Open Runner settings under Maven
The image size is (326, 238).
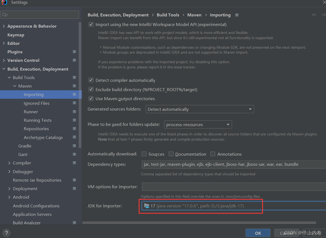pyautogui.click(x=31, y=112)
